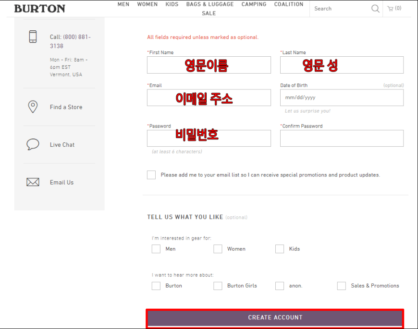Click the 'Let us surprise you!' hint
418x329 pixels.
pos(307,111)
